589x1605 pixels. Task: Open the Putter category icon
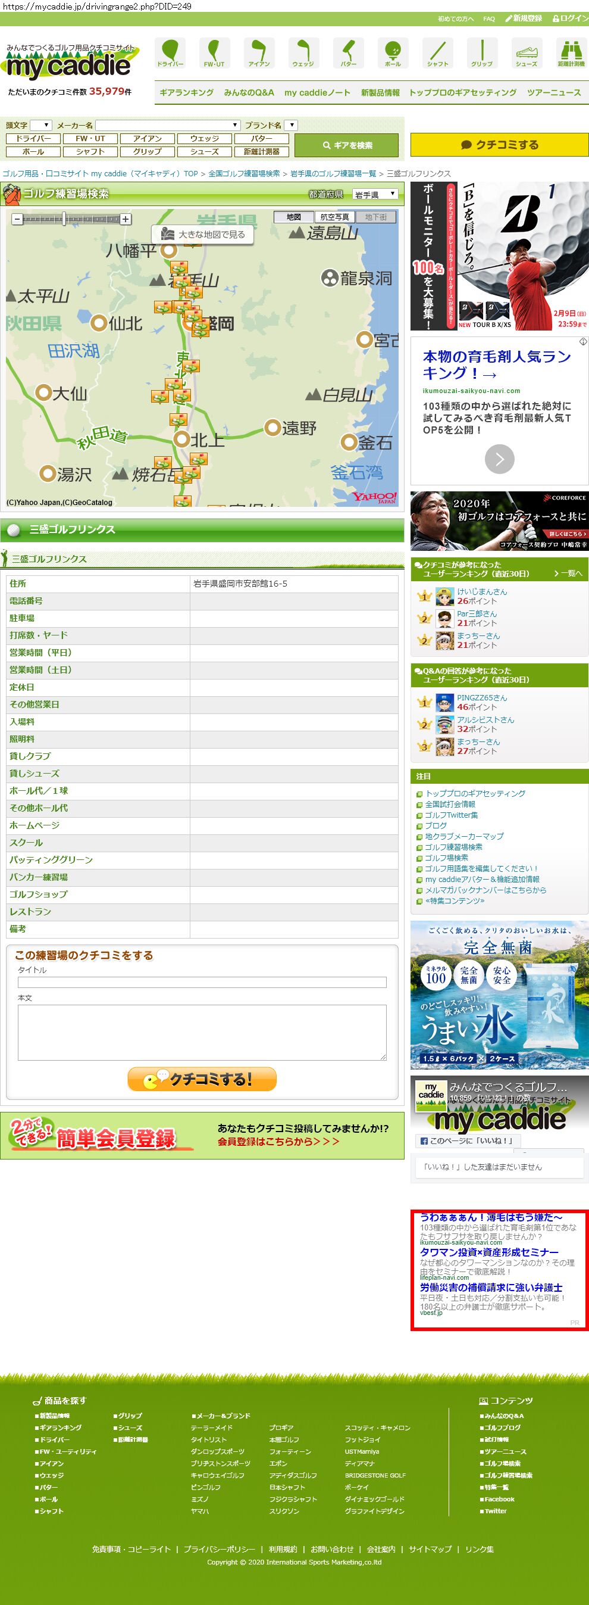(x=348, y=52)
